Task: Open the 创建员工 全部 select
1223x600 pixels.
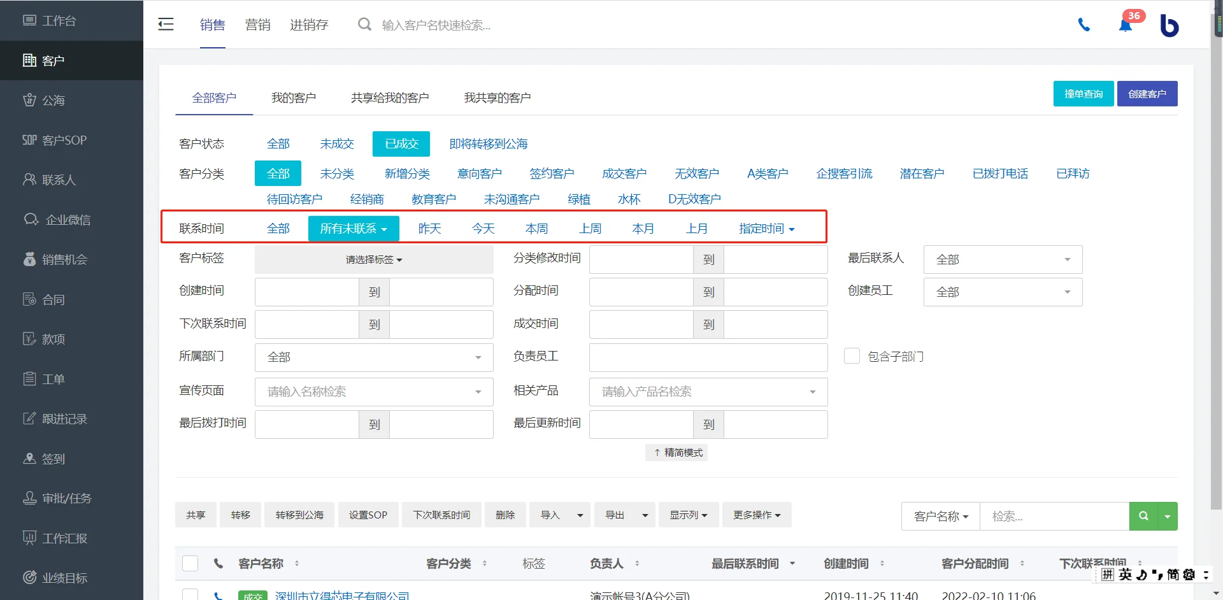Action: (1003, 292)
